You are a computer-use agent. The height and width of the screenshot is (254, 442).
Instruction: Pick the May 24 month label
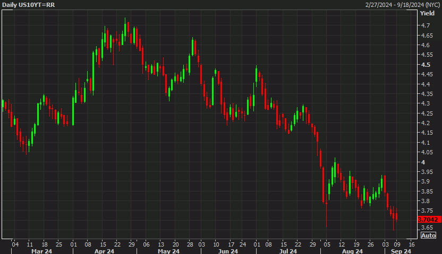tap(168, 251)
